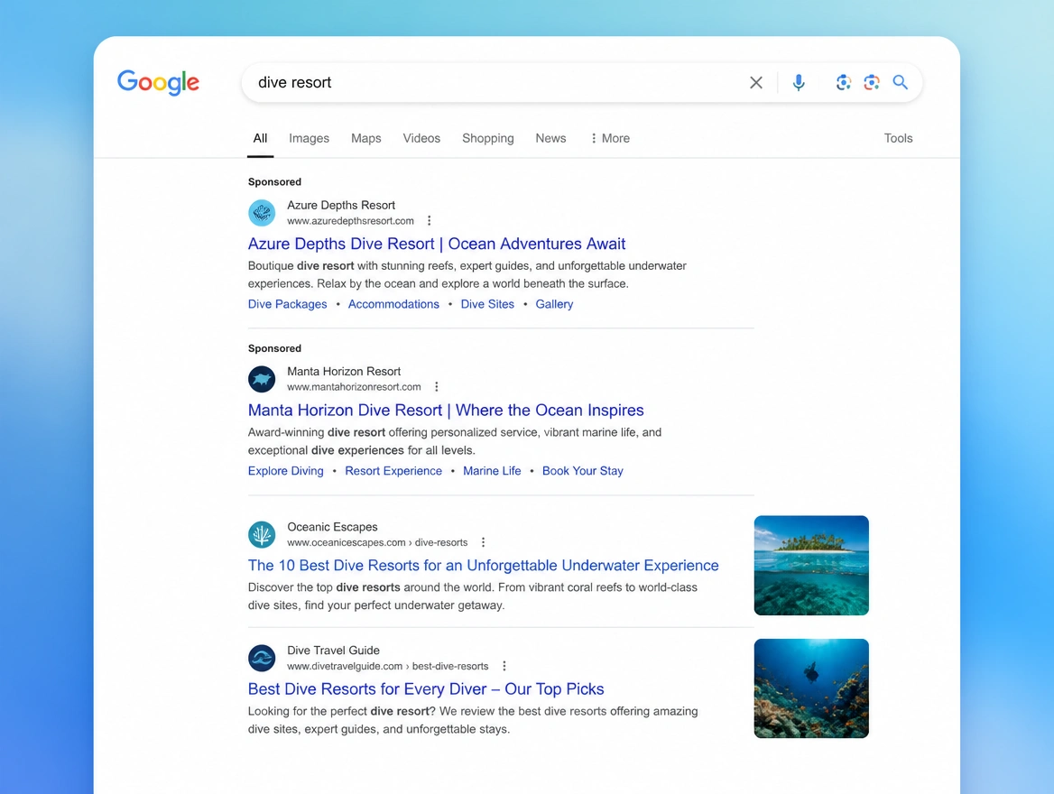Screen dimensions: 1054x794
Task: Open Book Your Stay sitelink
Action: pos(583,471)
